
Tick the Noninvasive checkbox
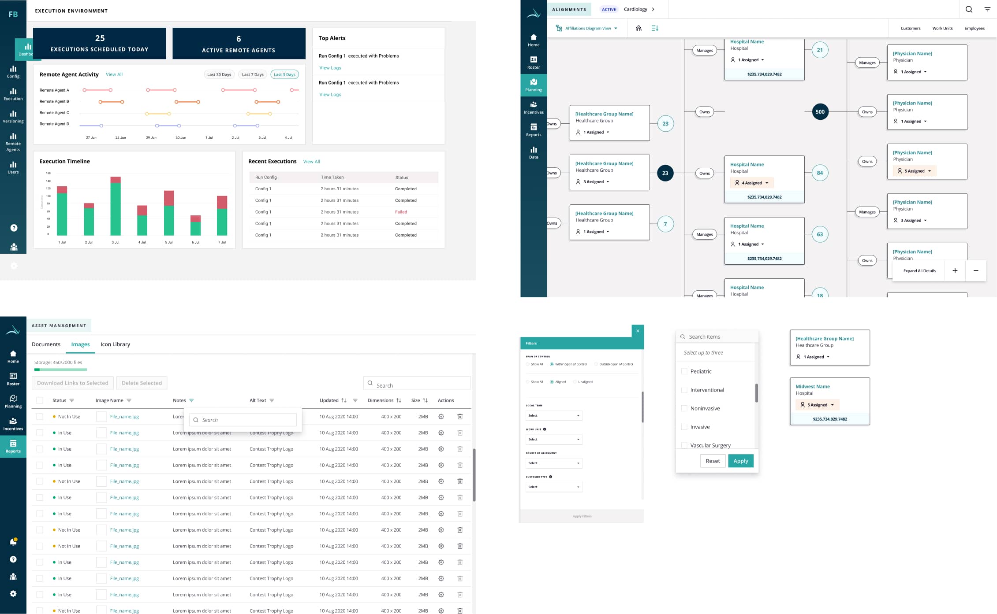click(x=684, y=408)
